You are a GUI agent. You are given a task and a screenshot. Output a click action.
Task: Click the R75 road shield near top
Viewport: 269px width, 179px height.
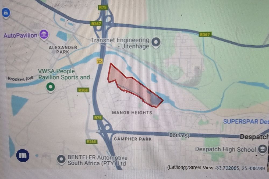coord(102,8)
